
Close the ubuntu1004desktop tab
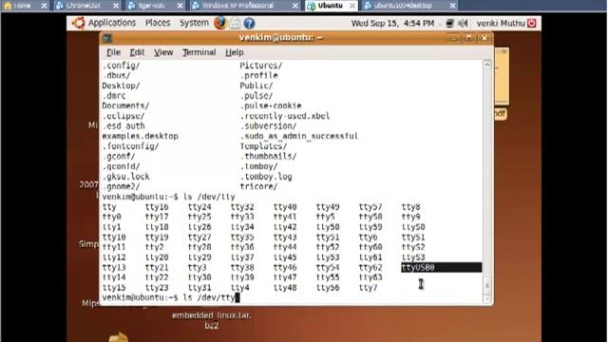point(452,6)
